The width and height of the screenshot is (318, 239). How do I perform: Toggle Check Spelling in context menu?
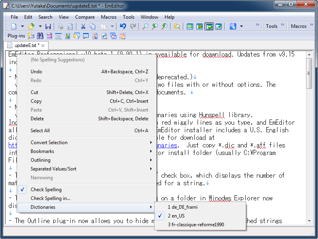click(87, 190)
